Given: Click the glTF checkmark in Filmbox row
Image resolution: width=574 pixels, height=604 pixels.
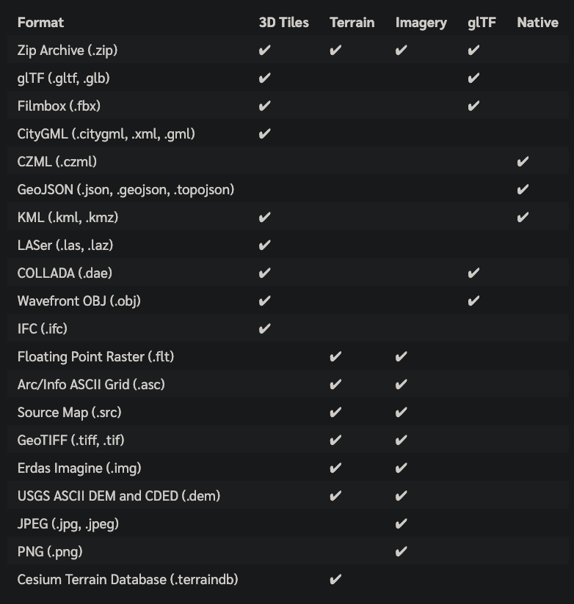Looking at the screenshot, I should point(473,106).
